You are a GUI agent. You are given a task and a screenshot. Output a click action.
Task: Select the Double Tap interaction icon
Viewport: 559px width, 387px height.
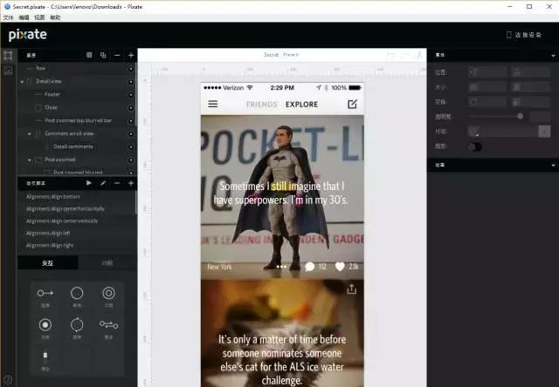pyautogui.click(x=108, y=294)
